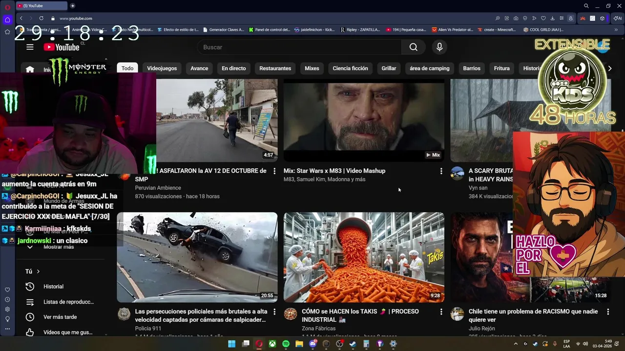Switch to the YouTube browser tab
625x351 pixels.
(42, 6)
